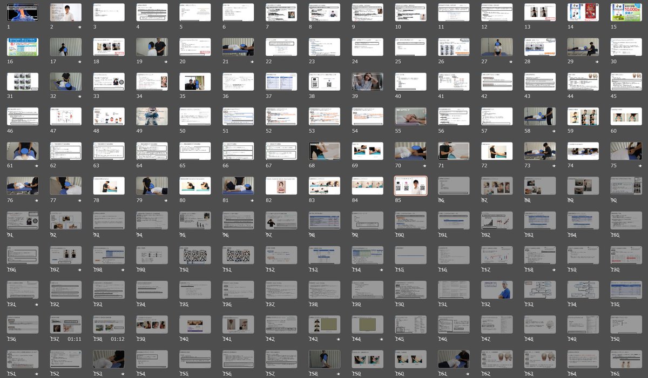
Task: Click the transition star icon beside slide 29
Action: (597, 62)
